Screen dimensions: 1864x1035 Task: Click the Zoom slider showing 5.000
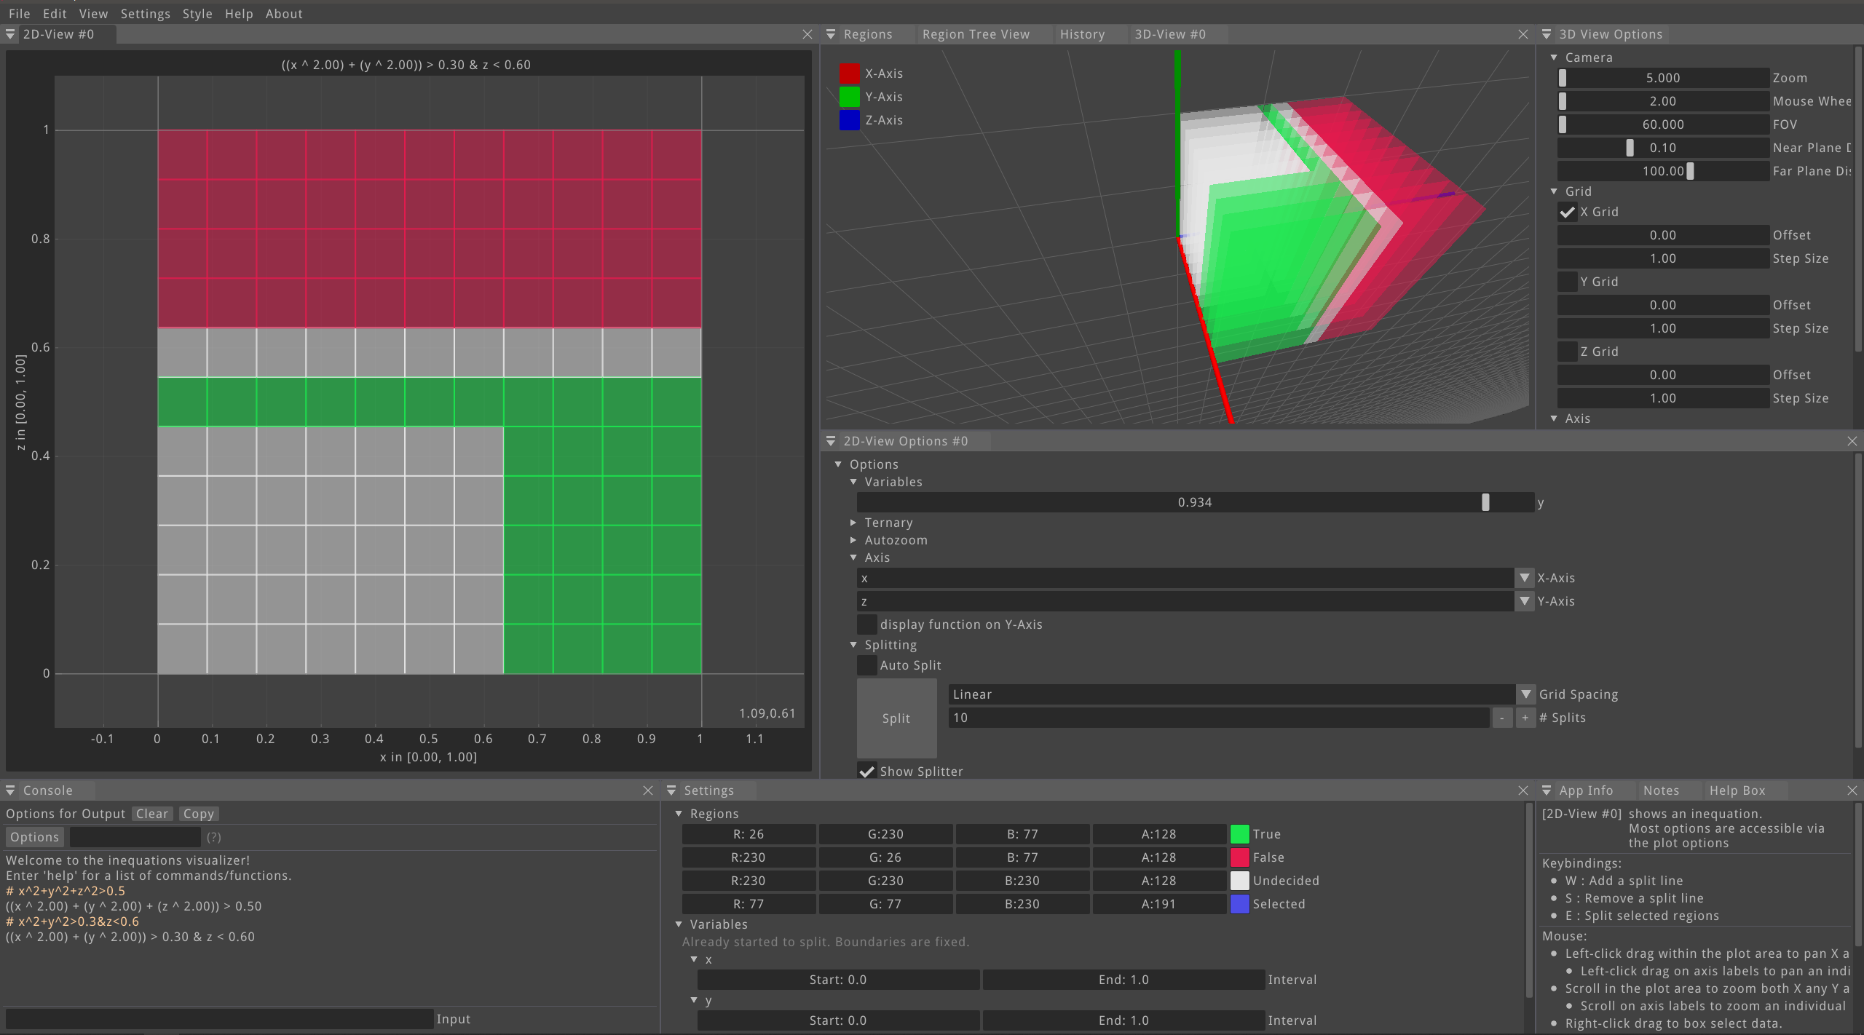tap(1663, 78)
